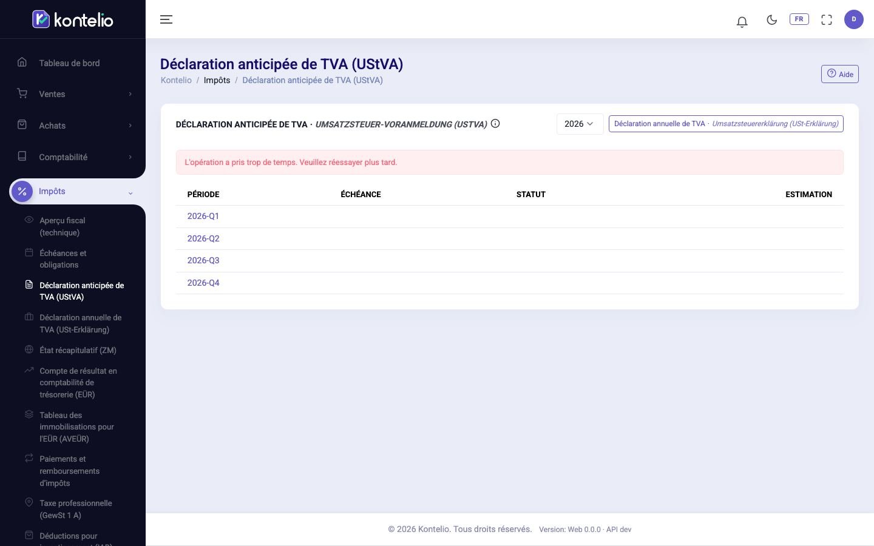
Task: Open period 2026-Q4
Action: point(203,283)
